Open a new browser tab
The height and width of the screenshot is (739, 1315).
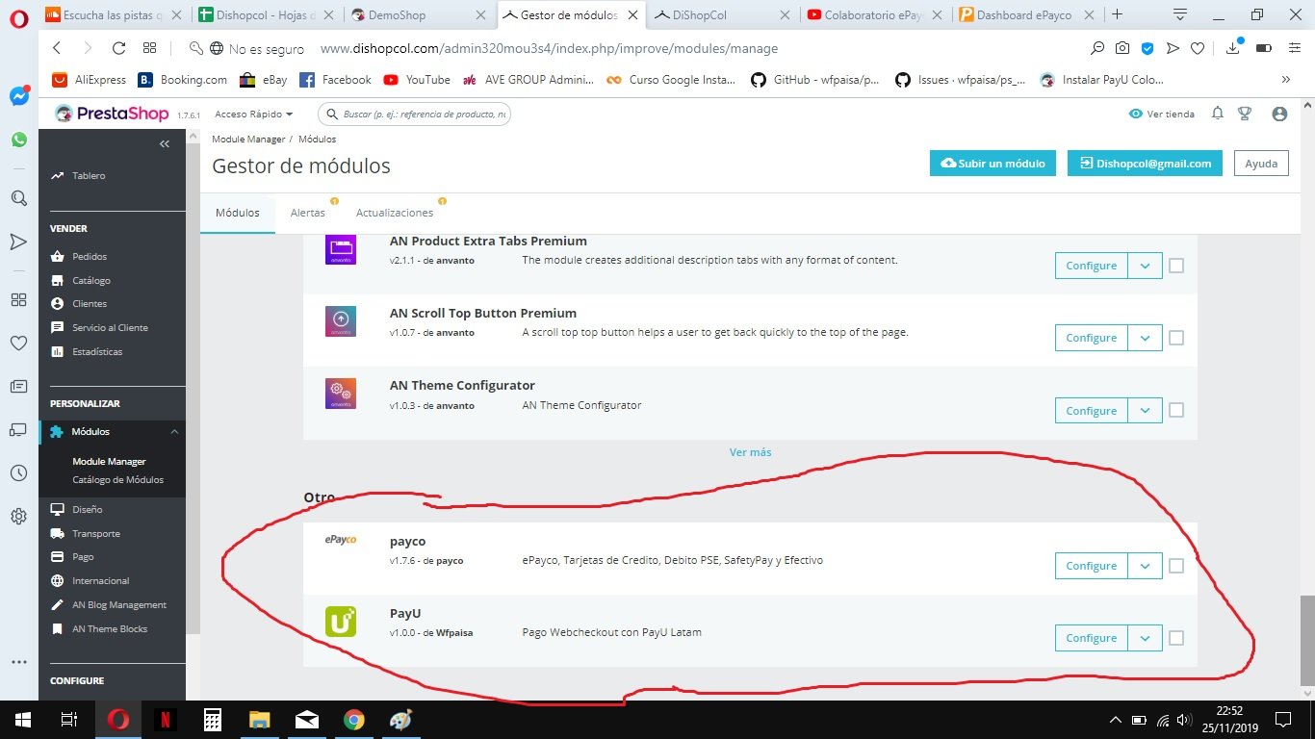(1118, 14)
